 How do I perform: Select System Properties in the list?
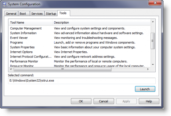click(x=22, y=47)
